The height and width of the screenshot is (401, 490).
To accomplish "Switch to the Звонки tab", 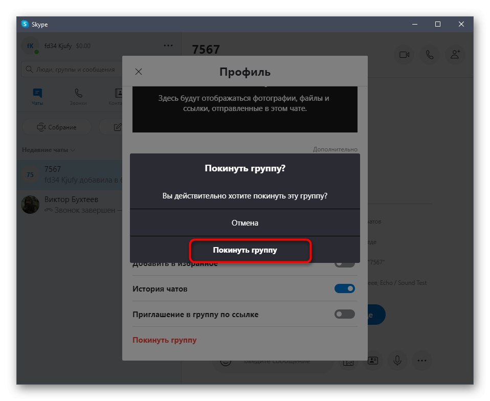I will pos(78,97).
